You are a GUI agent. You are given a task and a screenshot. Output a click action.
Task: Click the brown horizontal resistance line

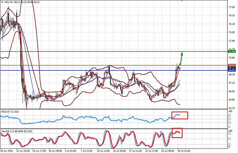[x=114, y=65]
